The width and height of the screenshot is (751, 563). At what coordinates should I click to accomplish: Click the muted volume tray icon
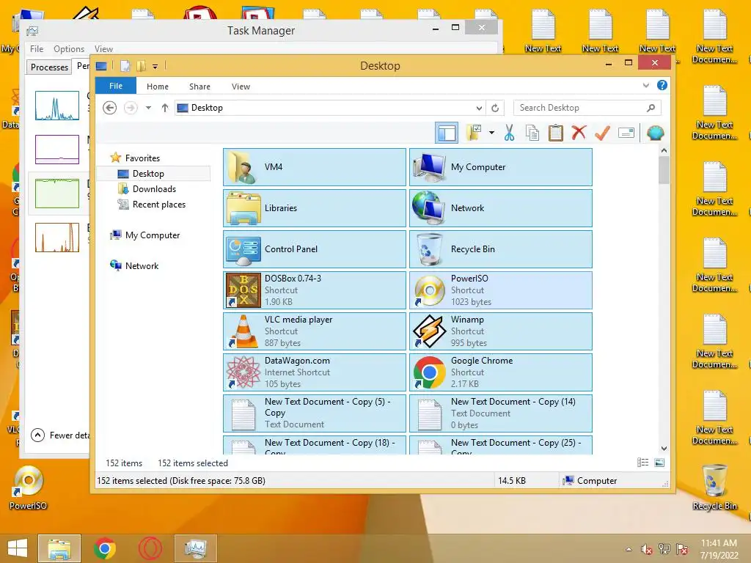point(646,550)
